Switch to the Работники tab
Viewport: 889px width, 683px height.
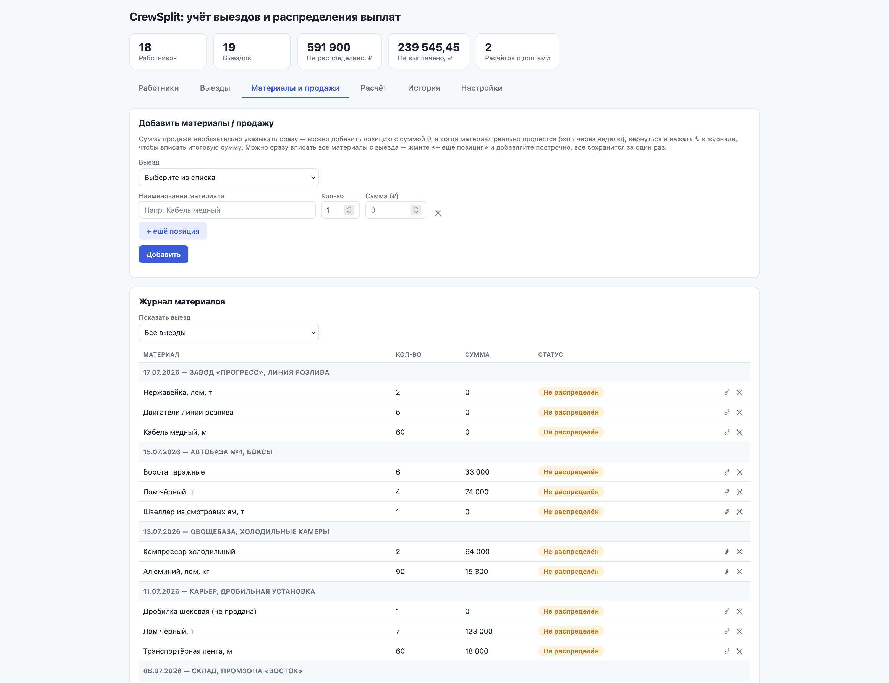coord(158,88)
